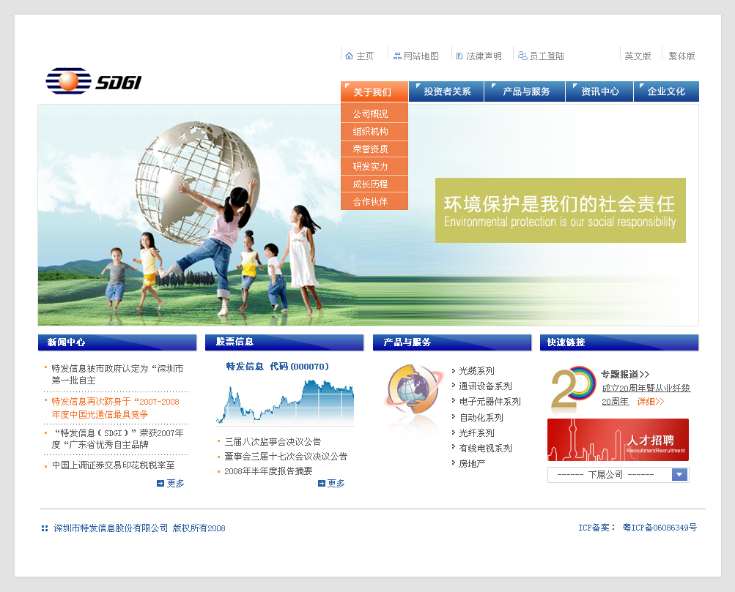Click the document icon beside 法律声明
Image resolution: width=735 pixels, height=592 pixels.
click(x=459, y=56)
